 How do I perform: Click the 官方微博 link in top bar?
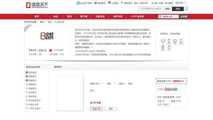(x=169, y=3)
